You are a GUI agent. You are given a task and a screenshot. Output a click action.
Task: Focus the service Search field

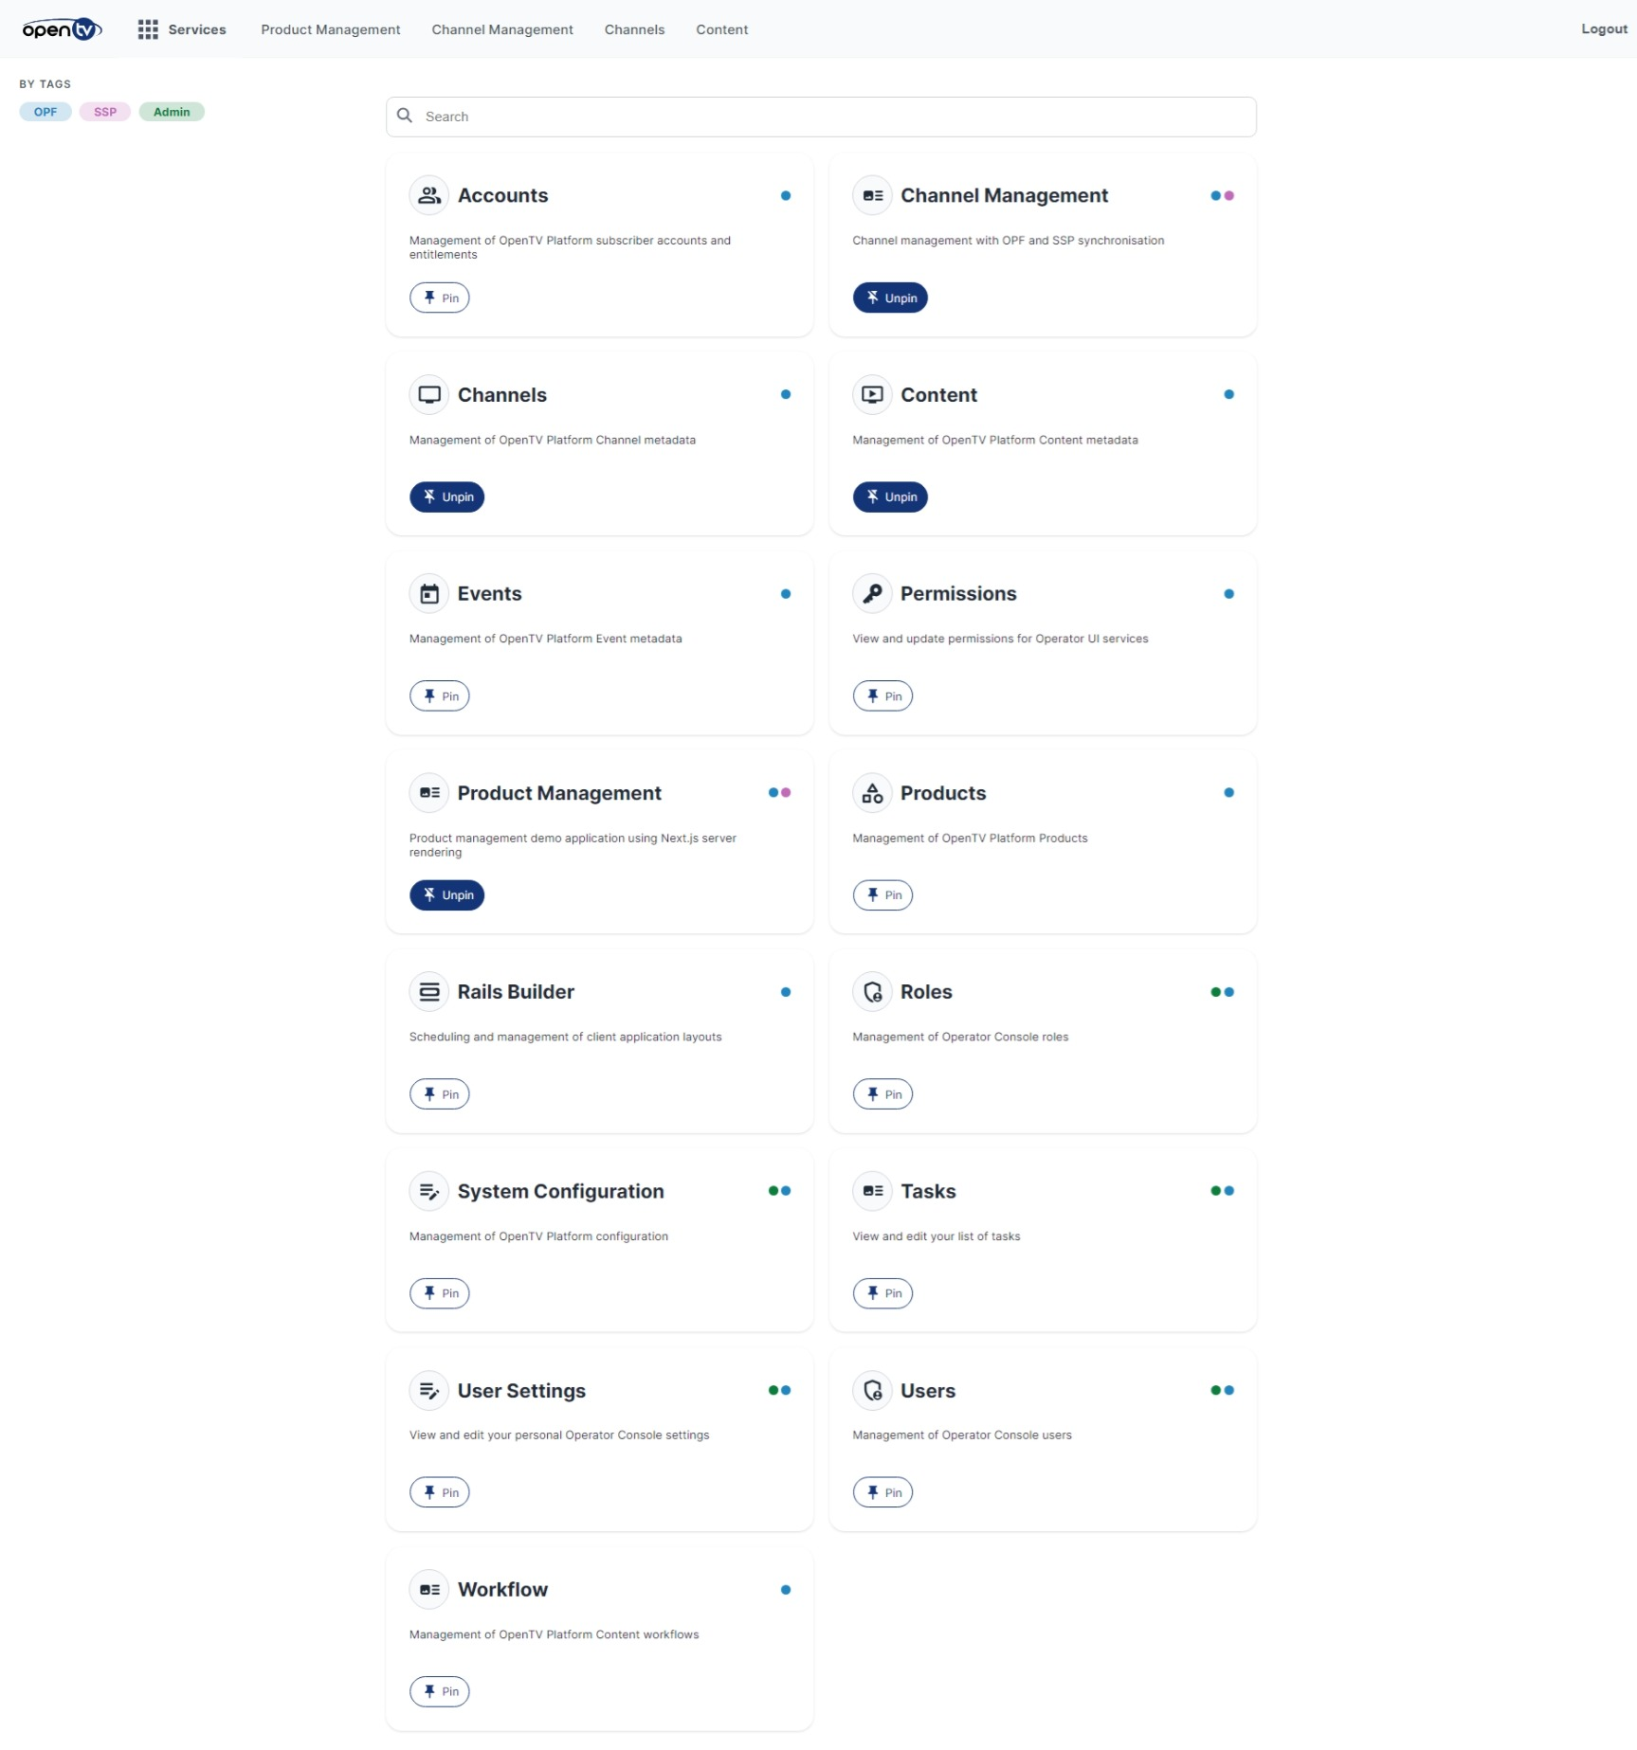tap(821, 117)
